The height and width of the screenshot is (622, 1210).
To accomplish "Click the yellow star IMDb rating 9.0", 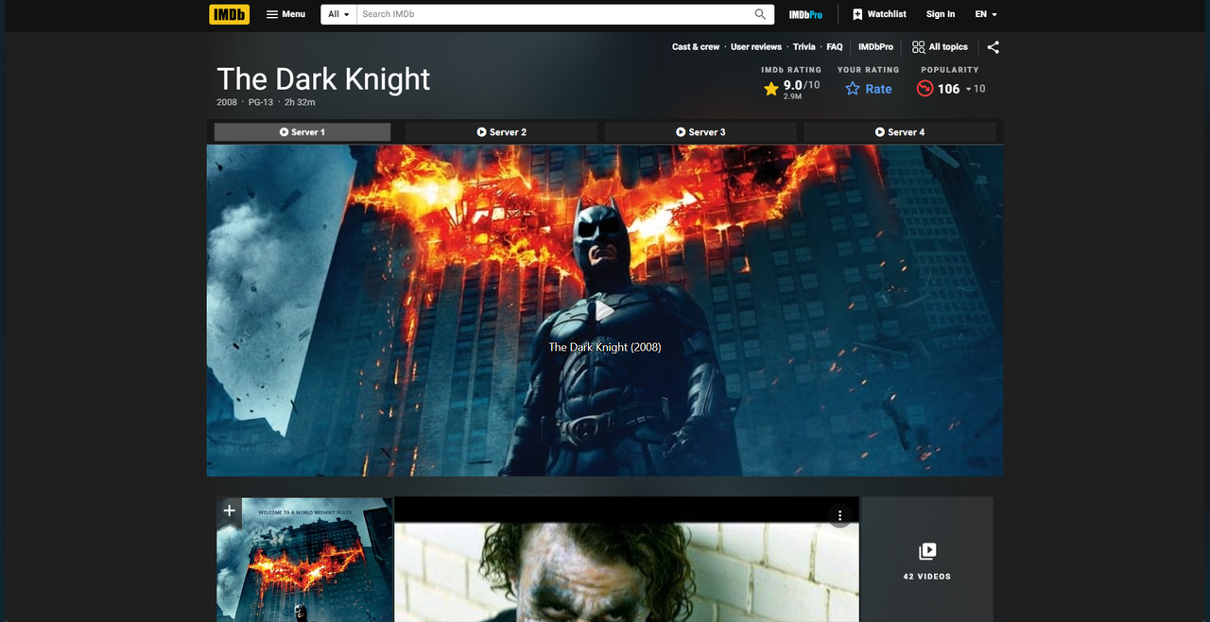I will coord(791,89).
